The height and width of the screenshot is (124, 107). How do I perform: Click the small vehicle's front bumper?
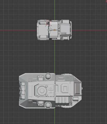click(x=71, y=30)
